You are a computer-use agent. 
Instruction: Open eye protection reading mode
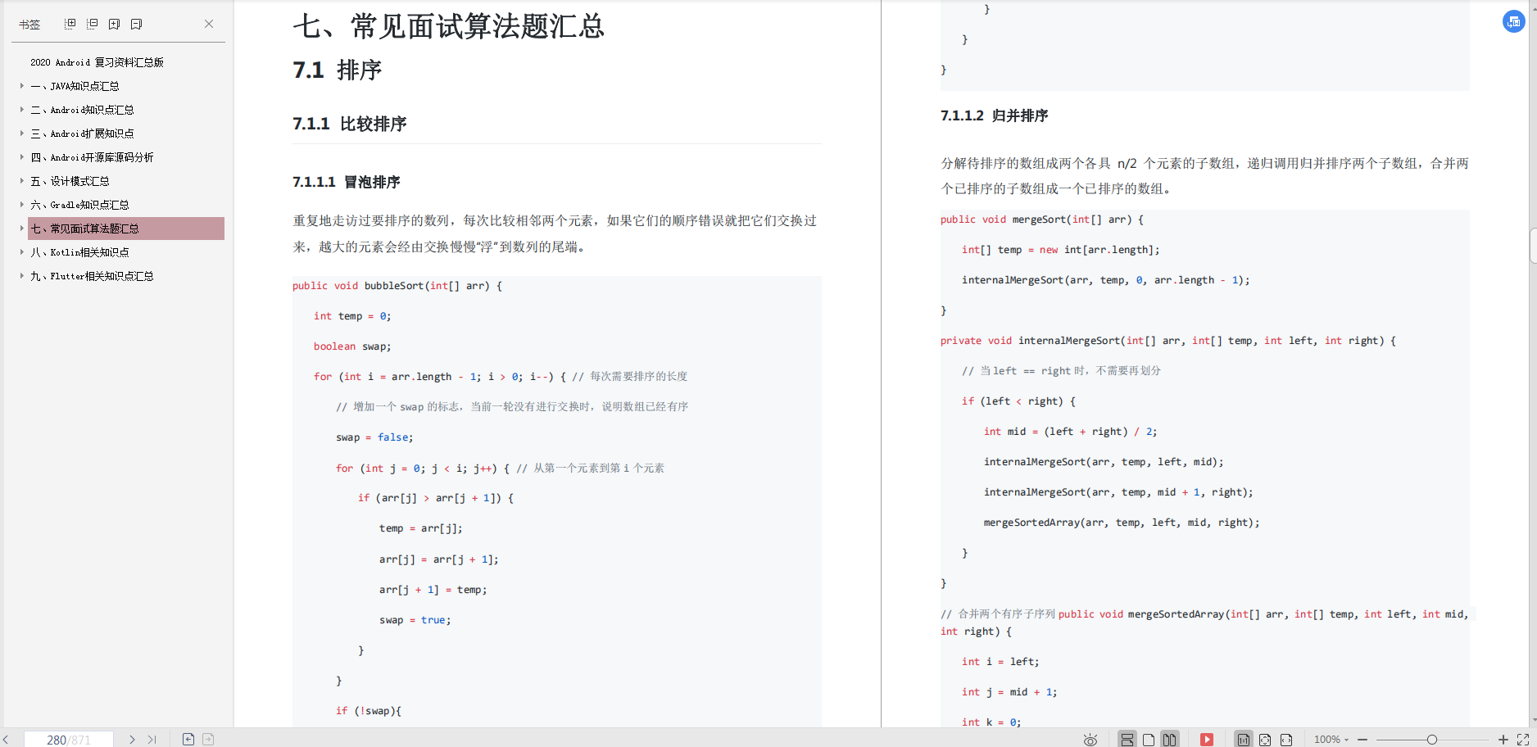(x=1090, y=739)
